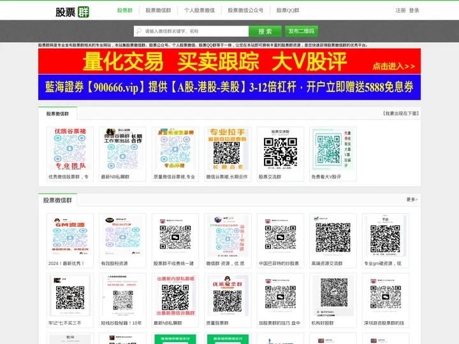Viewport: 459px width, 344px height.
Task: Select the second 股票微信群 section tab
Action: (57, 201)
